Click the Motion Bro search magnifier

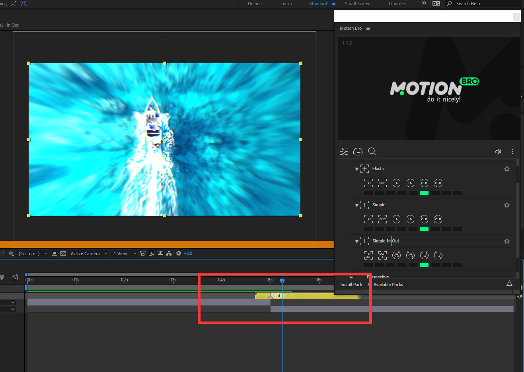(x=372, y=151)
